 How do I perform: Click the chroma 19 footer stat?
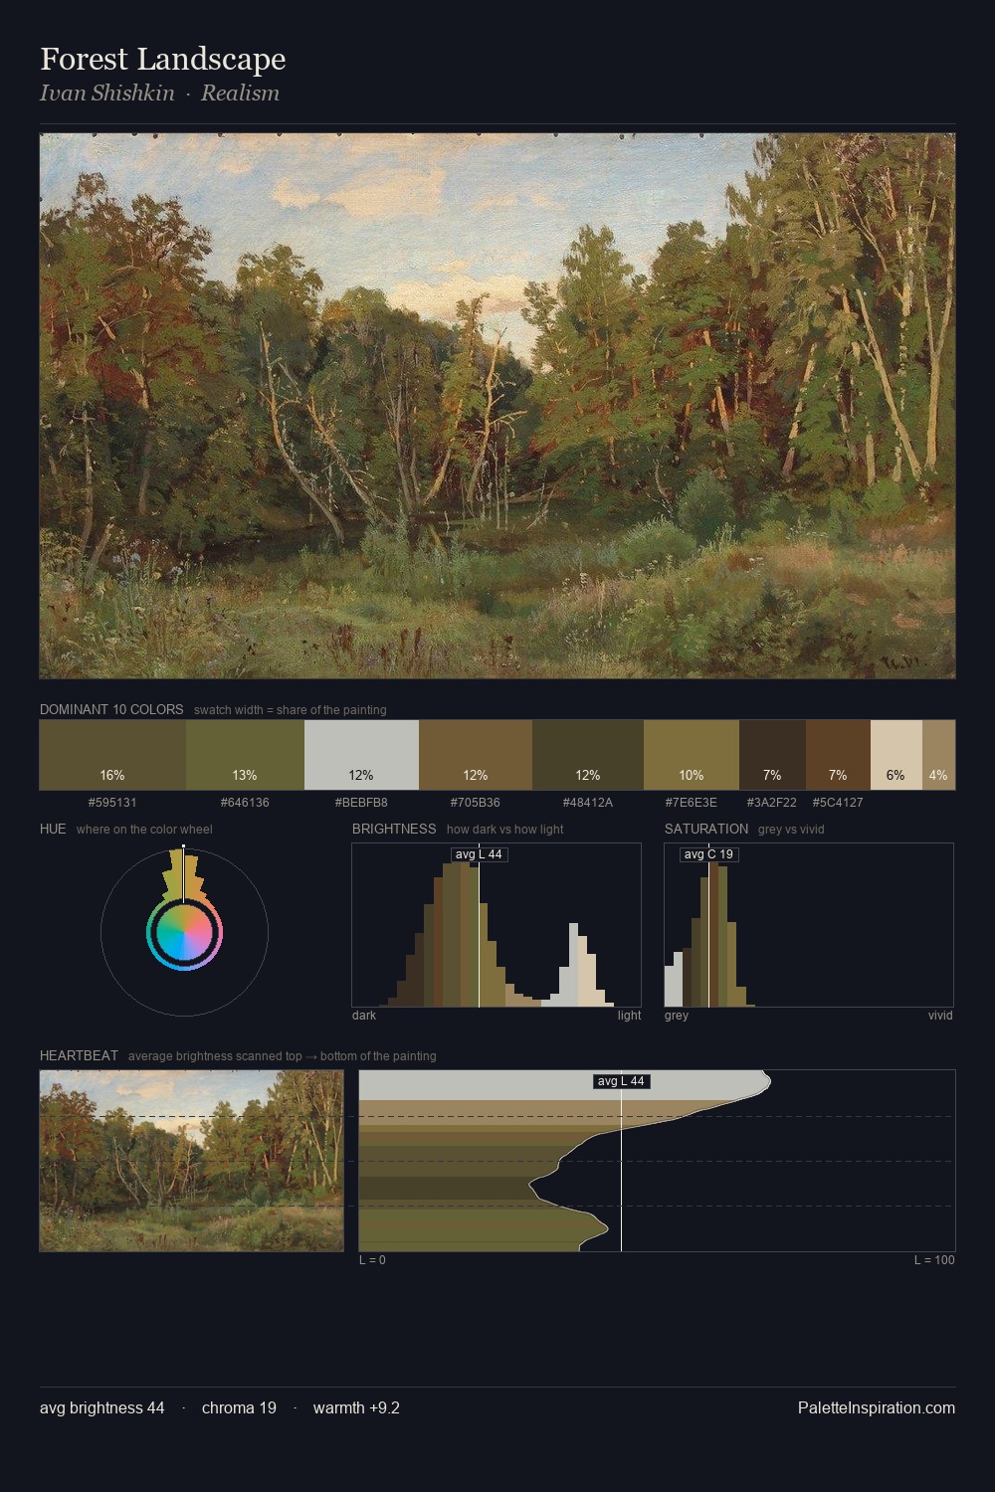pyautogui.click(x=239, y=1407)
